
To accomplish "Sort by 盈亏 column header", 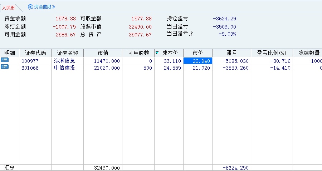I will 231,53.
